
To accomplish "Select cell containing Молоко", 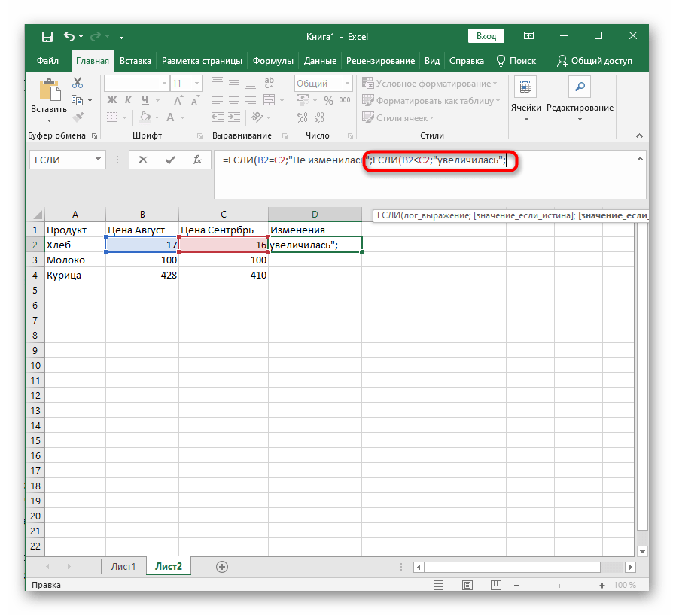I will coord(75,260).
